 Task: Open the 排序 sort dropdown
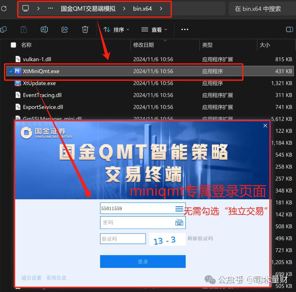coord(116,29)
